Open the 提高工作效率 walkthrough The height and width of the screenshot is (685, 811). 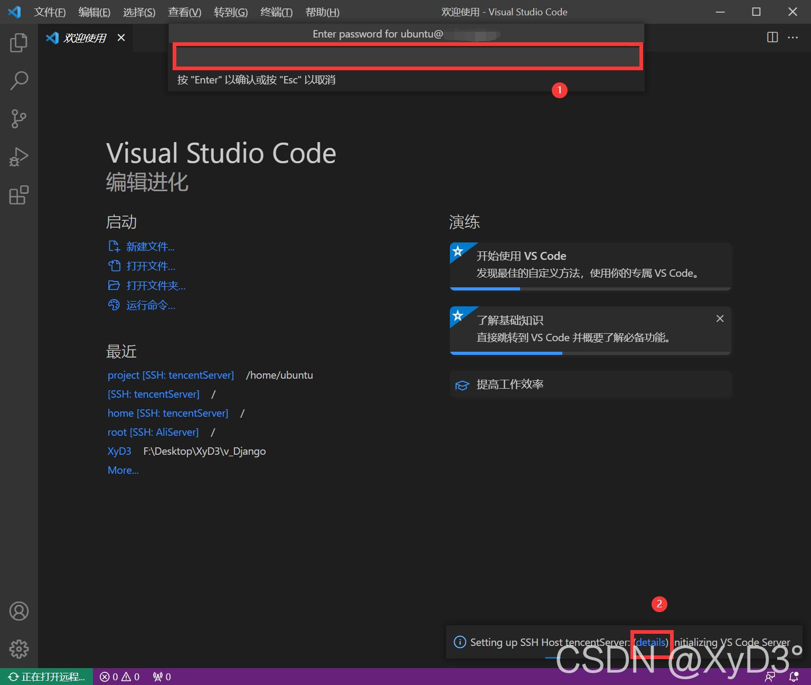(590, 384)
